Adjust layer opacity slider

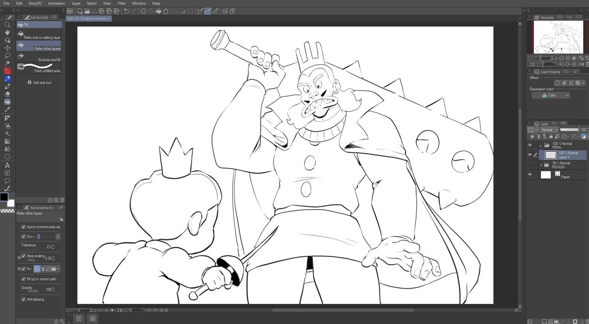tap(569, 130)
